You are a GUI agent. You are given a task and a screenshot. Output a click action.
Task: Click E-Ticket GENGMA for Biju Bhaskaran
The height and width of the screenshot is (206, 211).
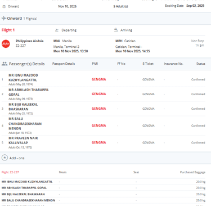[x=149, y=109]
